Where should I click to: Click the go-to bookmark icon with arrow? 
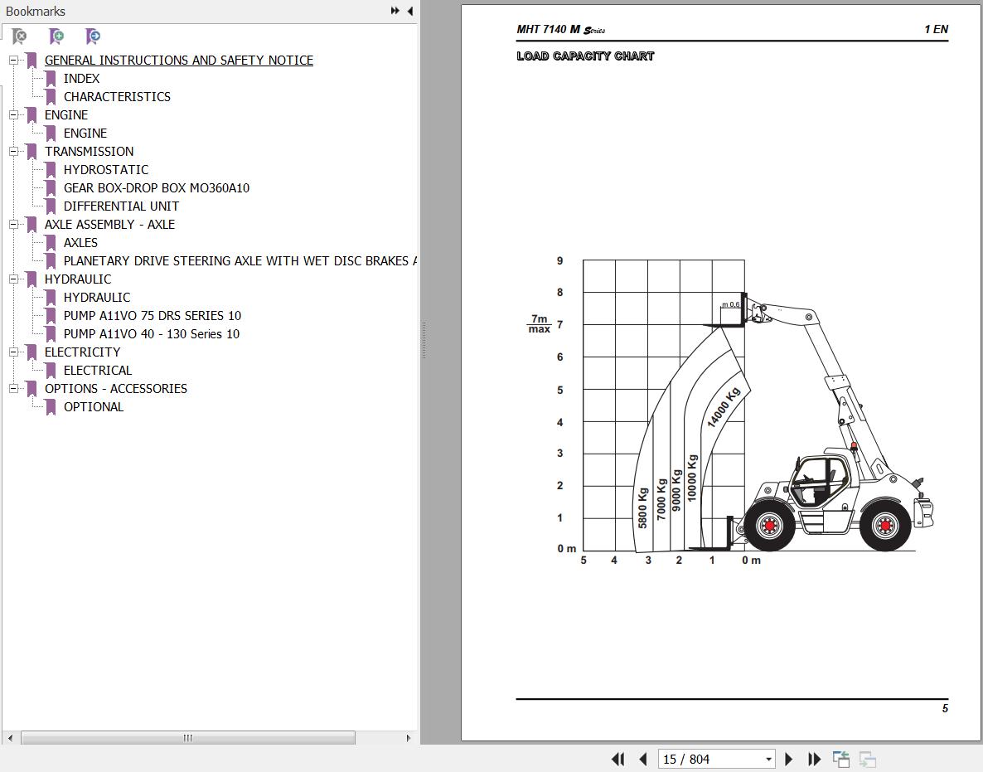click(x=93, y=36)
